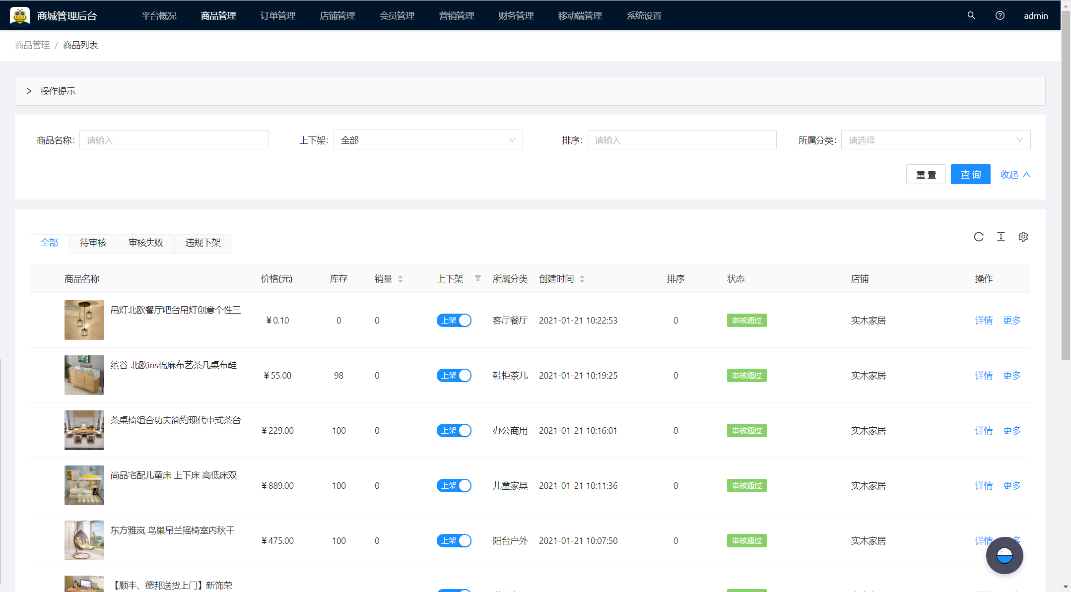Open 更多 menu for 吊灯北欧餐厅 row

click(1011, 321)
